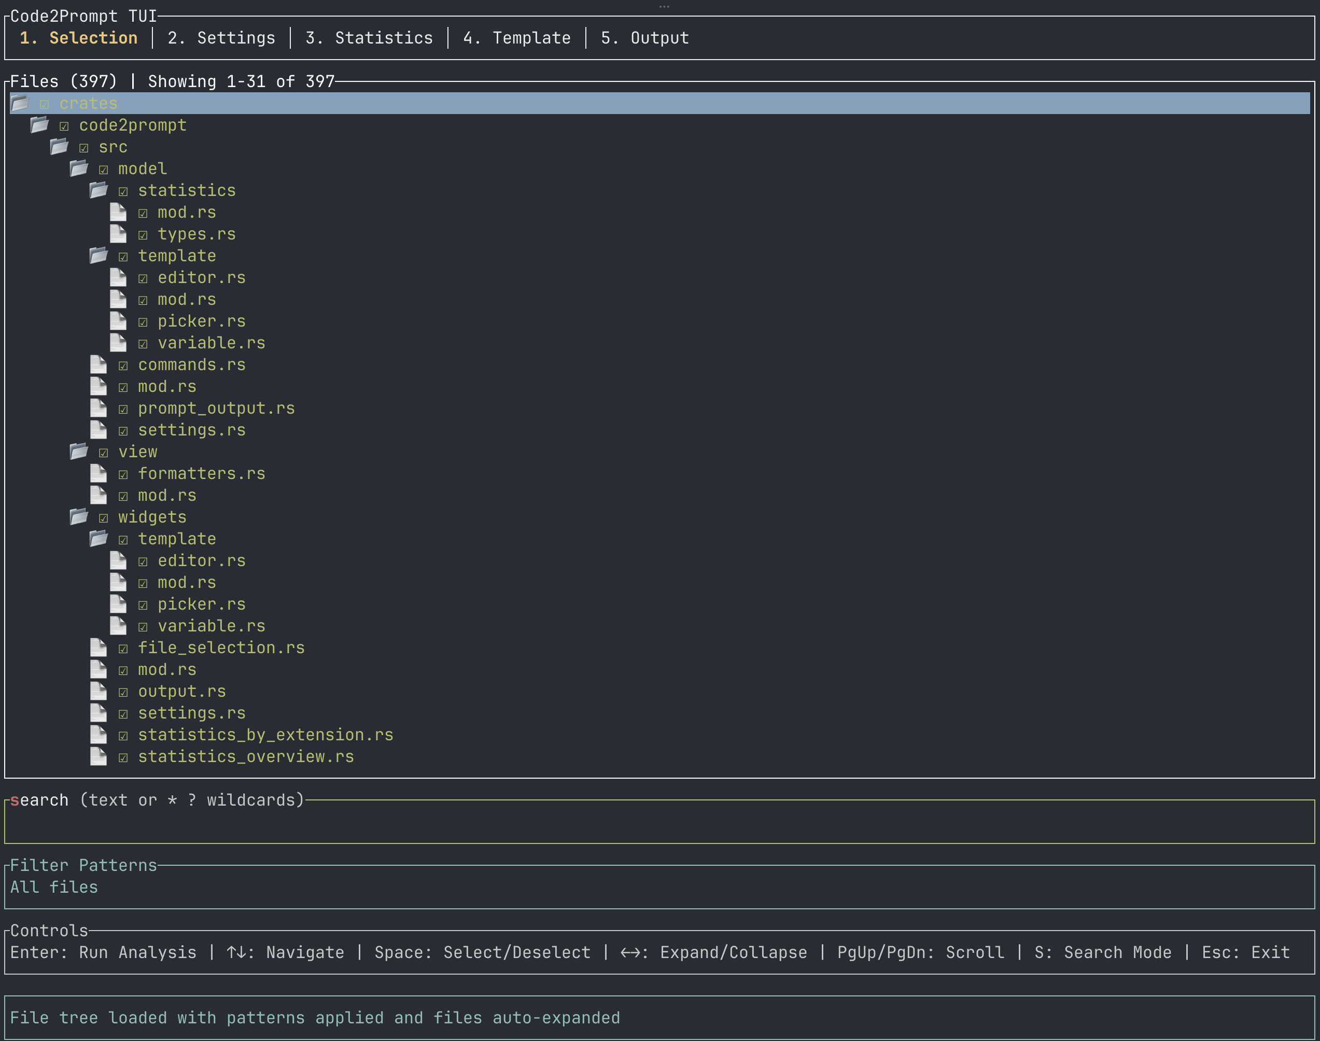
Task: Click the src folder icon
Action: pos(59,147)
